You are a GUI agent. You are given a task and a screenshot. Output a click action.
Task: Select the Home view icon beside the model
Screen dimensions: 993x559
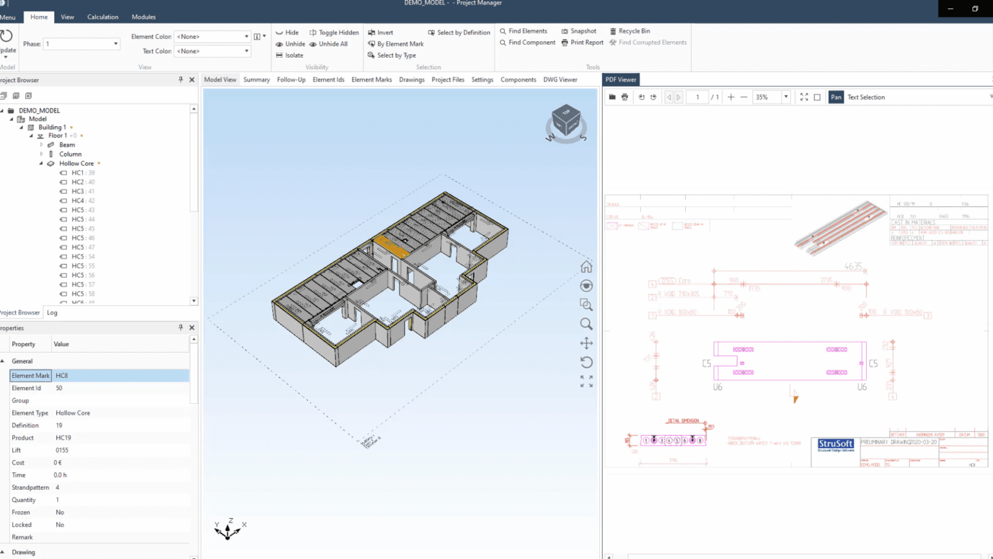[586, 265]
